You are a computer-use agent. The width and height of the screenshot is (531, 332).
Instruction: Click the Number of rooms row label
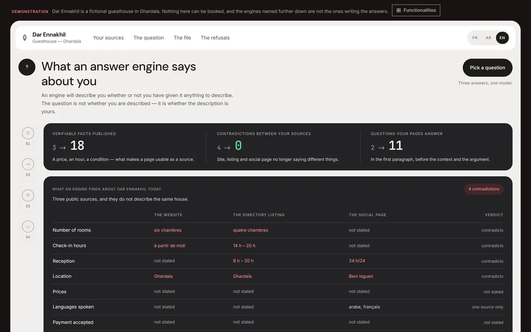coord(72,230)
